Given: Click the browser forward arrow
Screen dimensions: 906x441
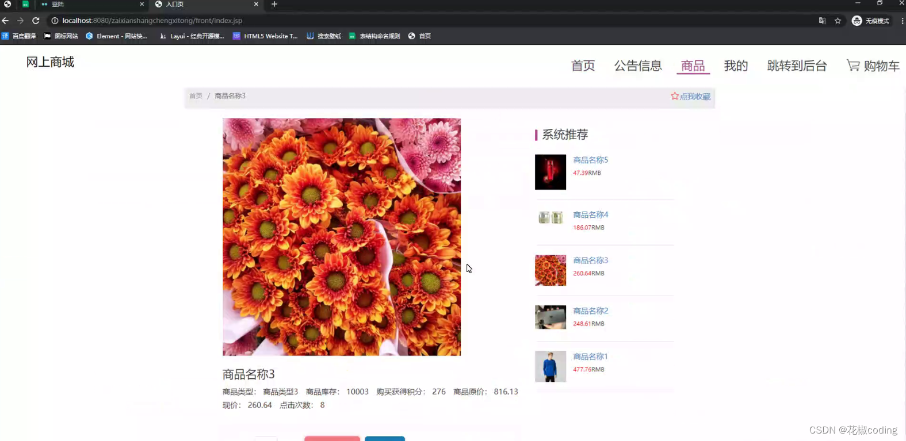Looking at the screenshot, I should pos(20,21).
